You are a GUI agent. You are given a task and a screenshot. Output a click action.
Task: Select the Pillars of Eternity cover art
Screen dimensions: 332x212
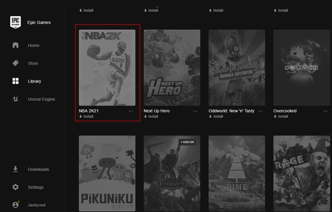(x=172, y=174)
